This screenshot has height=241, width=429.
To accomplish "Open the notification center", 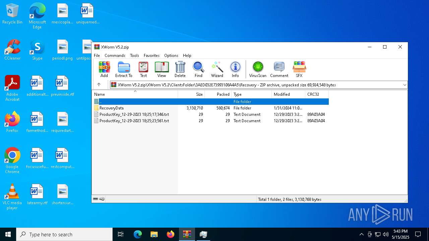I will pos(418,234).
